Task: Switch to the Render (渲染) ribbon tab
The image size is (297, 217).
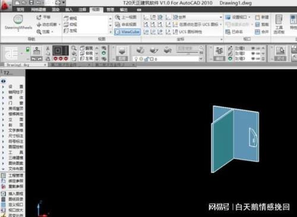Action: 56,10
